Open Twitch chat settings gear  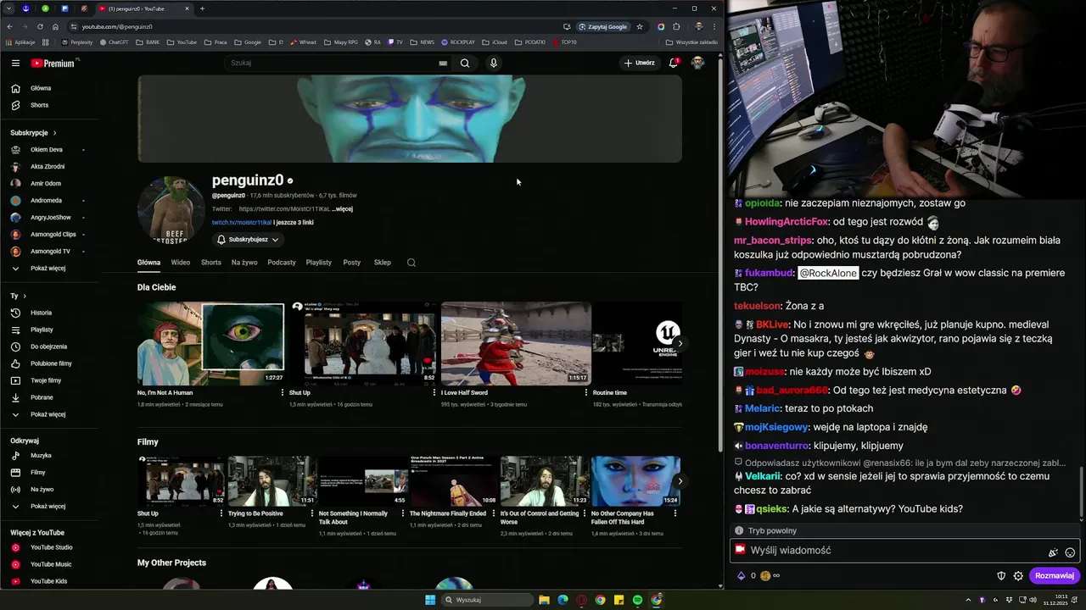pos(1018,576)
